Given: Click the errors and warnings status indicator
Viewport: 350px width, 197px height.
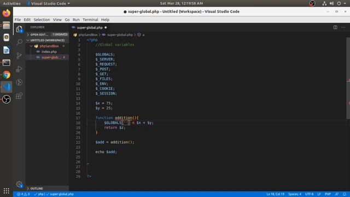Looking at the screenshot, I should (x=24, y=194).
